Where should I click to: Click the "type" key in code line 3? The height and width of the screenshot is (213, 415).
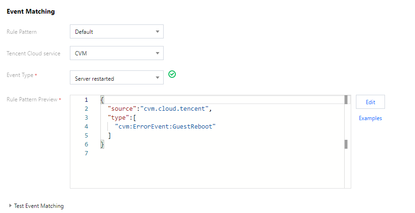117,118
